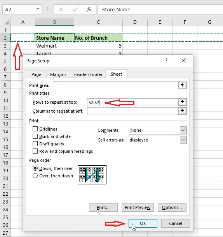Select row 2 header
Image resolution: width=223 pixels, height=237 pixels.
(5, 38)
